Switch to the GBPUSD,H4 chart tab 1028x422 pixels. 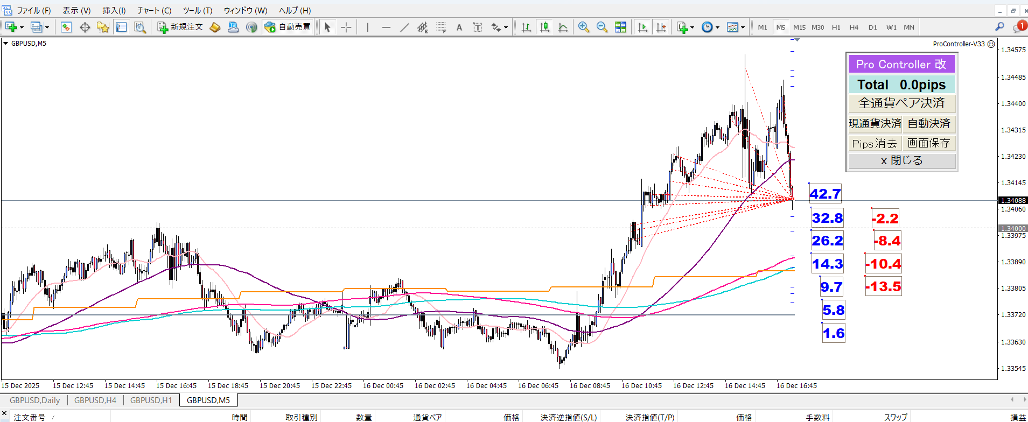95,400
